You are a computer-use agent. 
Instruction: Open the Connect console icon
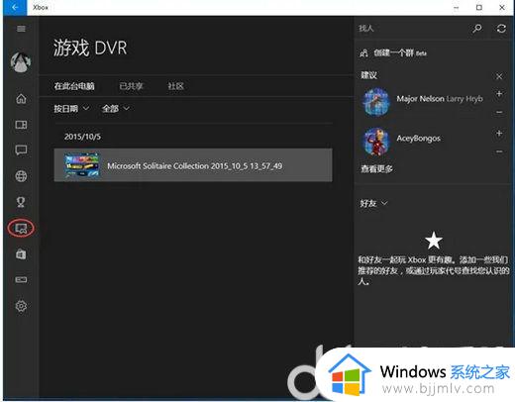[x=21, y=280]
